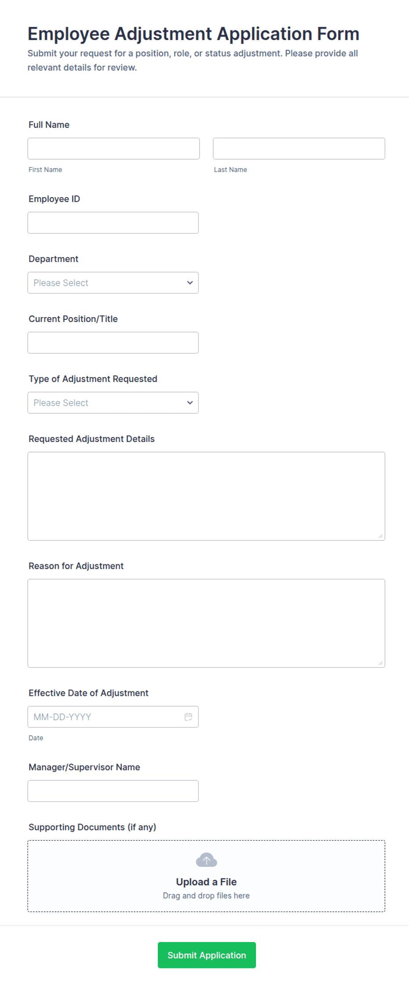
Task: Open the Department Please Select dropdown
Action: [113, 283]
